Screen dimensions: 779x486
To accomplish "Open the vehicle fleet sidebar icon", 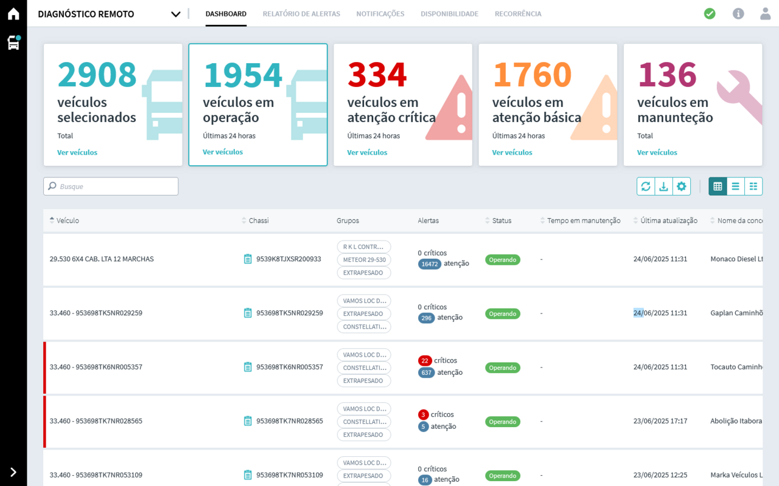I will pyautogui.click(x=13, y=43).
